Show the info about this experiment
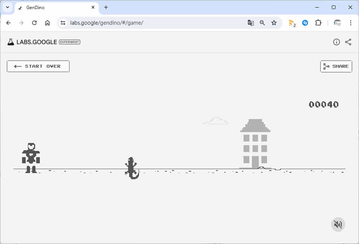 (x=336, y=42)
